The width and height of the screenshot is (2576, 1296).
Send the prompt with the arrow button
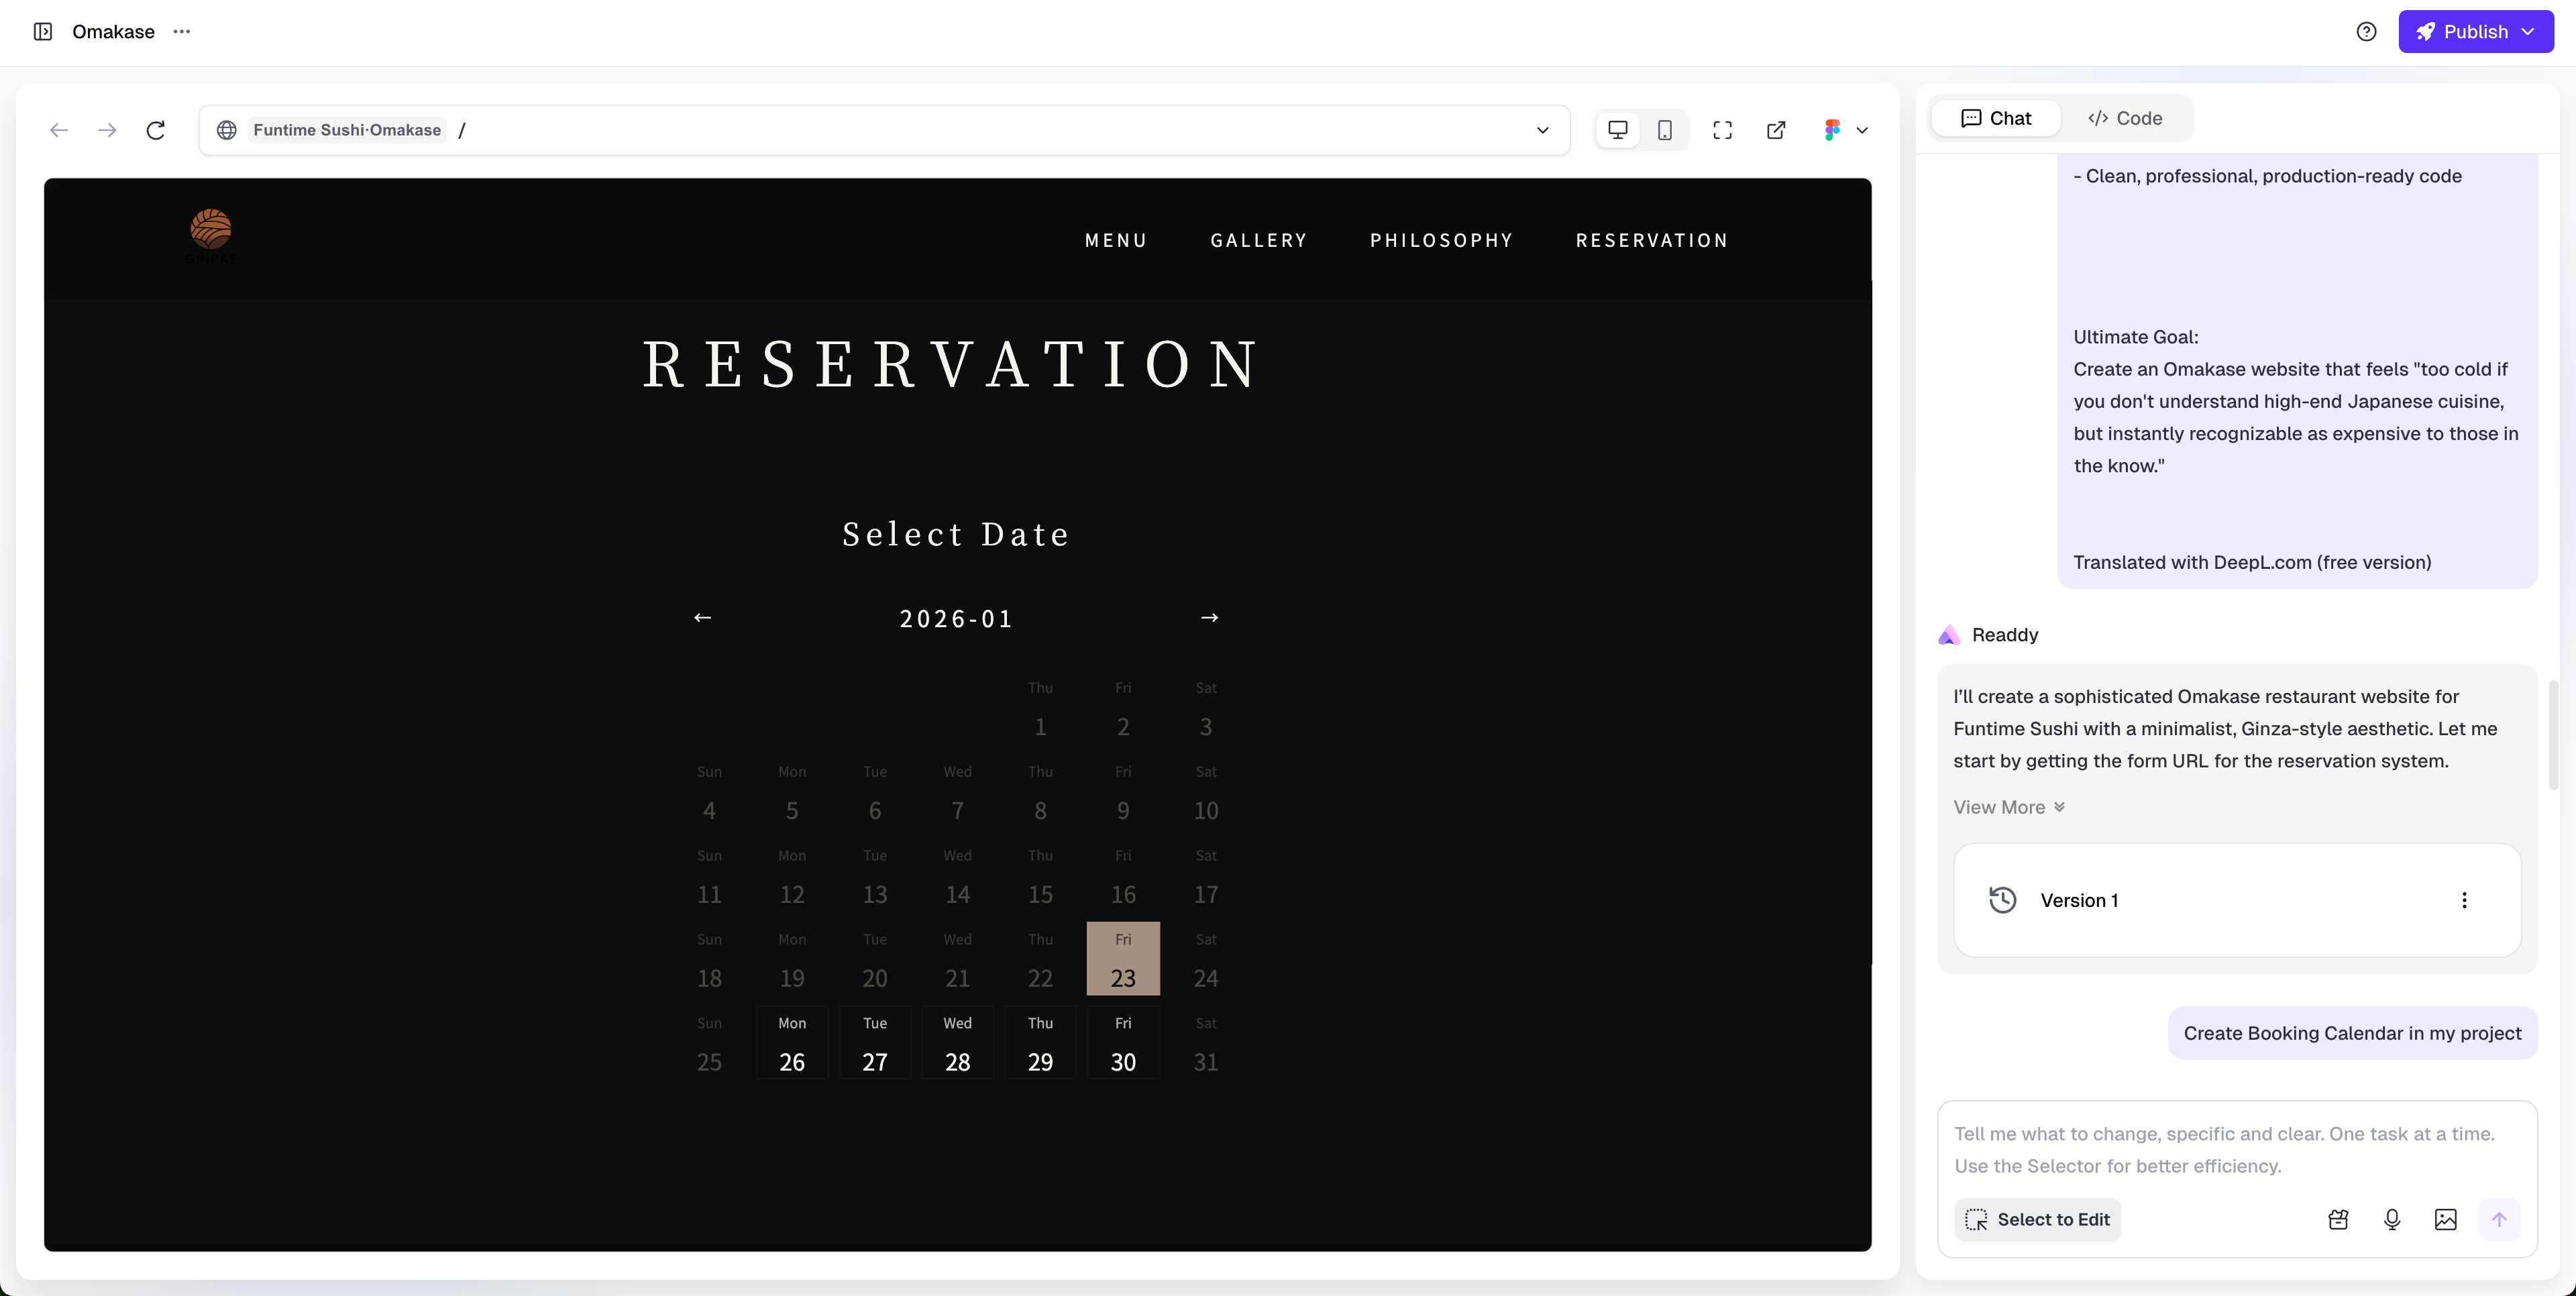point(2499,1219)
